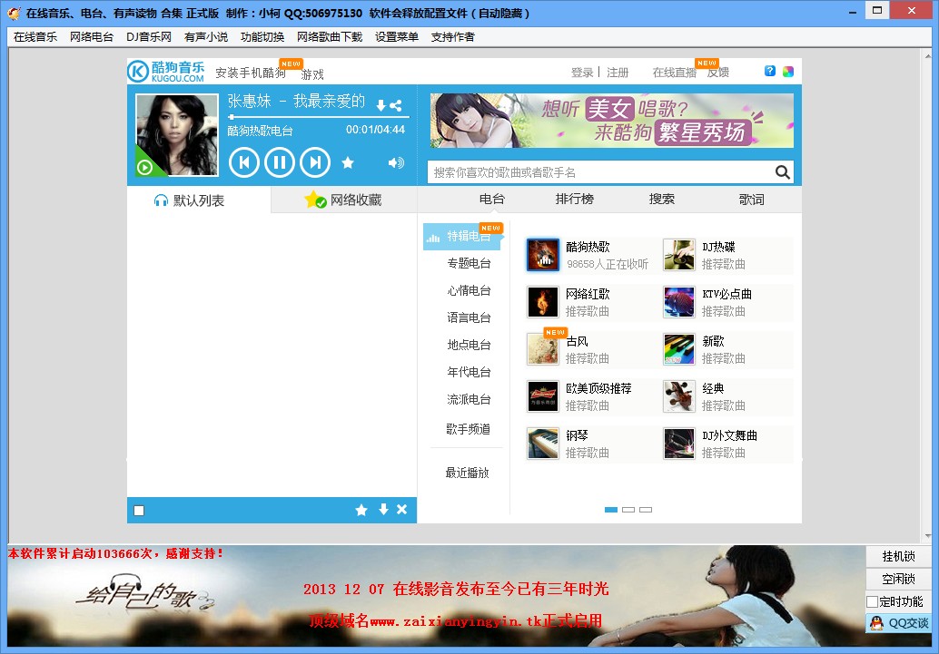The height and width of the screenshot is (654, 939).
Task: Tick the select-all checkbox in playlist footer
Action: click(139, 511)
